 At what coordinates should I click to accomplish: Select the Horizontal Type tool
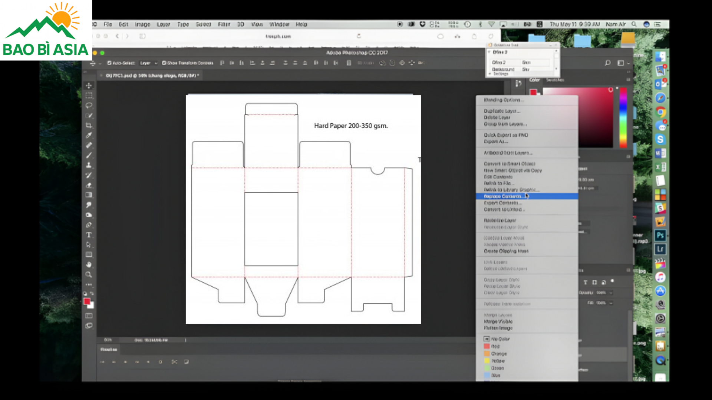(89, 235)
